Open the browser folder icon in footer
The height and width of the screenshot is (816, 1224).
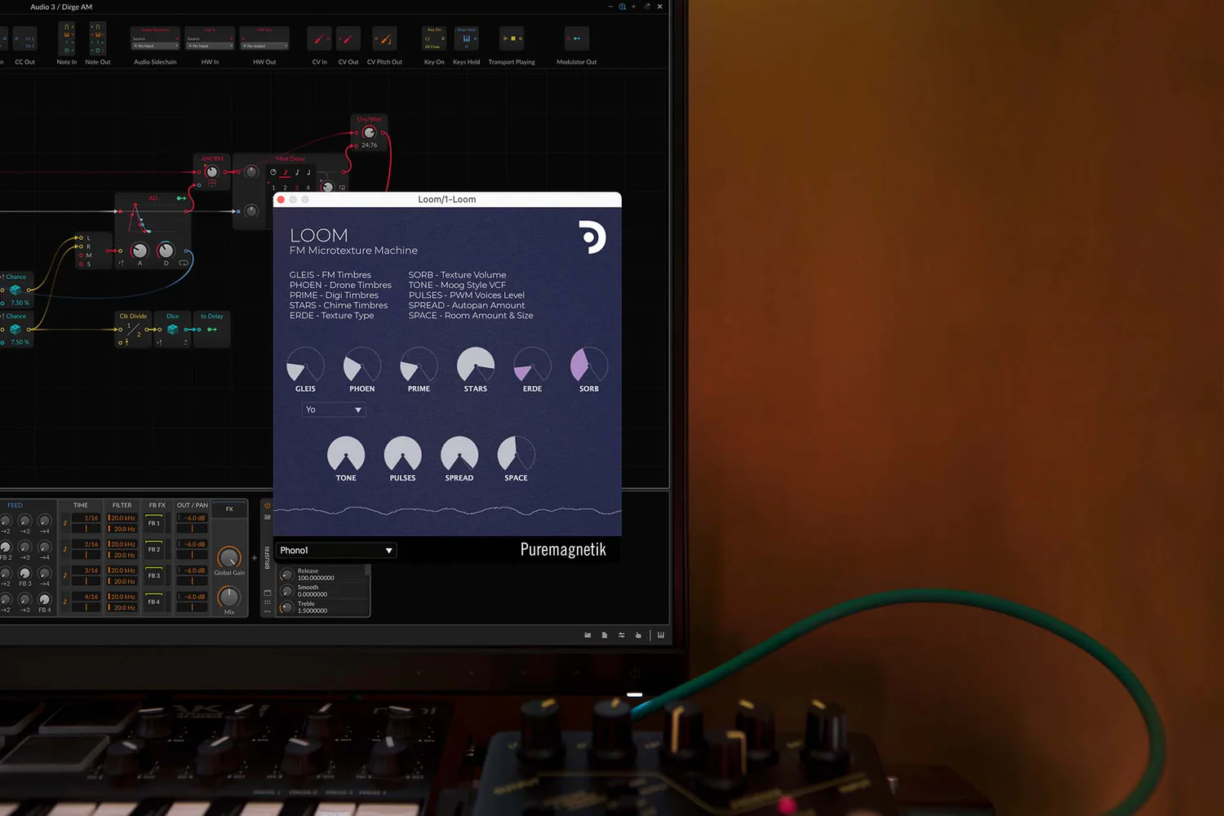tap(588, 635)
